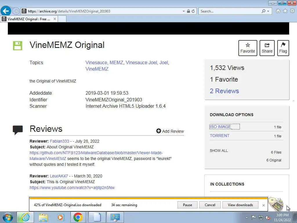Open the search provider dropdown arrow
This screenshot has height=223, width=297.
(268, 11)
